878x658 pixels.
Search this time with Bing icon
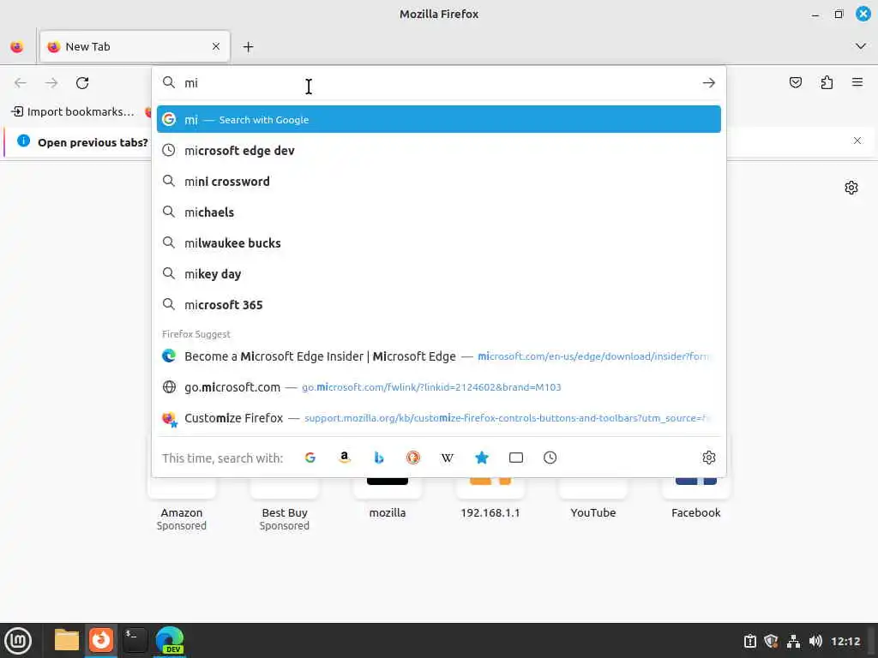click(x=378, y=458)
